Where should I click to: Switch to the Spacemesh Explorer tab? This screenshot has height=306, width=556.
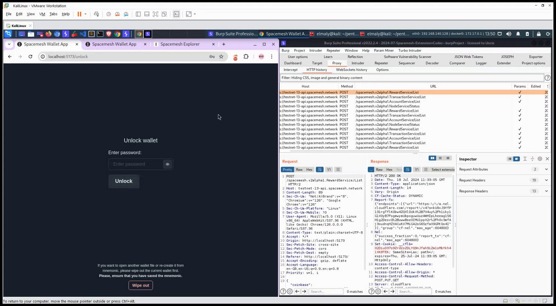tap(180, 44)
